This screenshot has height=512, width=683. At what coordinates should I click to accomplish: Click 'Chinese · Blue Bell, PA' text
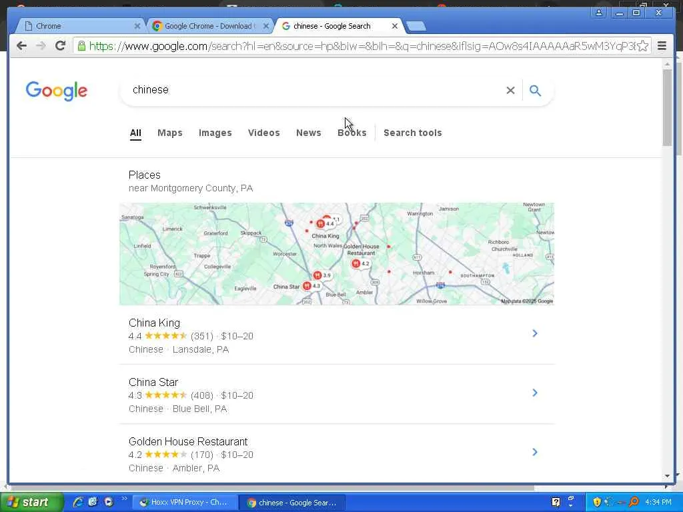(x=177, y=409)
